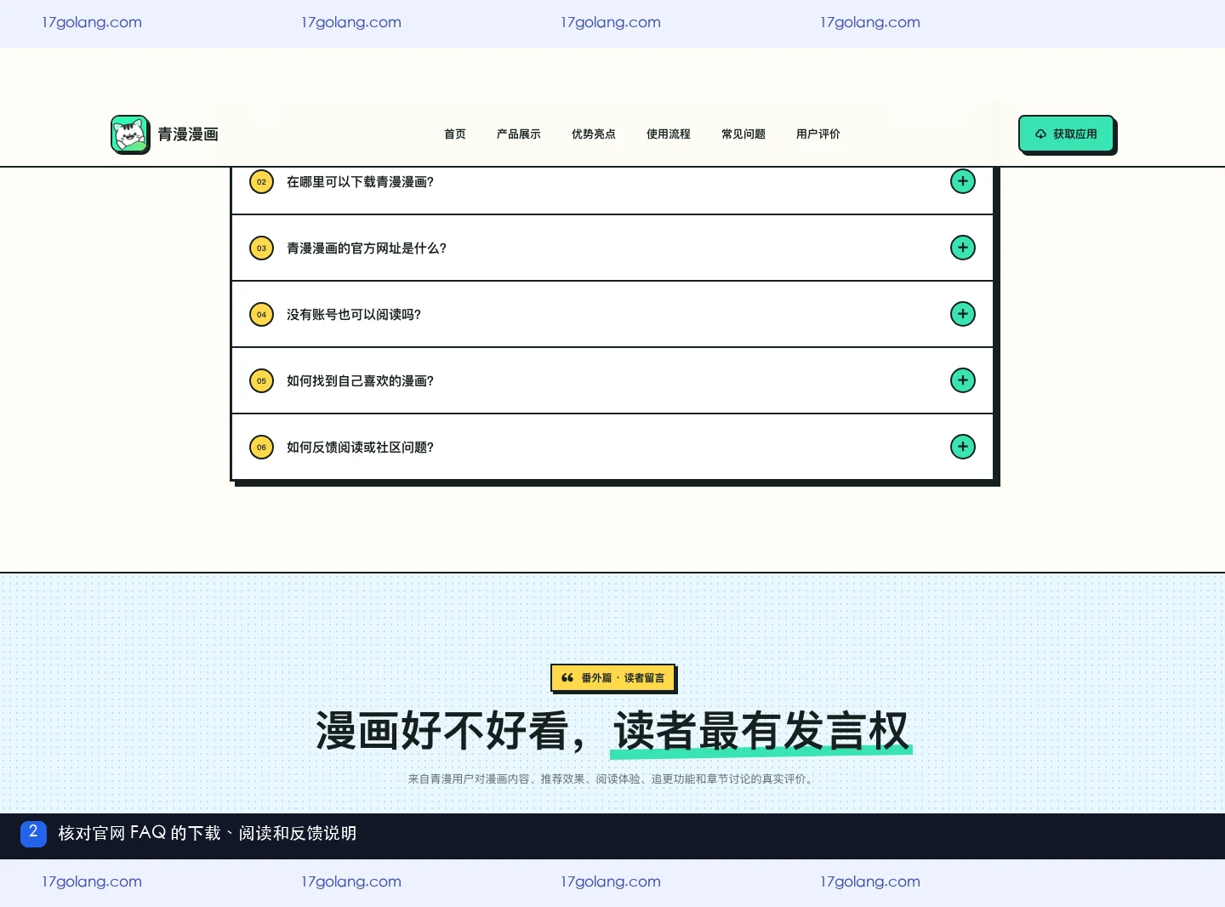Viewport: 1225px width, 907px height.
Task: Click the 获取应用 button
Action: 1067,134
